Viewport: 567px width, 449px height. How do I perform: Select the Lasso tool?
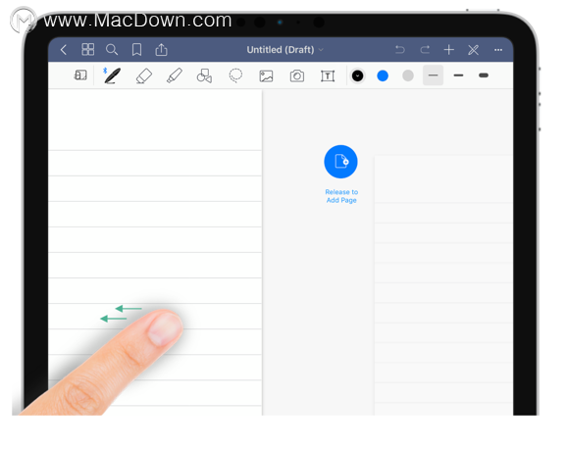[x=235, y=75]
